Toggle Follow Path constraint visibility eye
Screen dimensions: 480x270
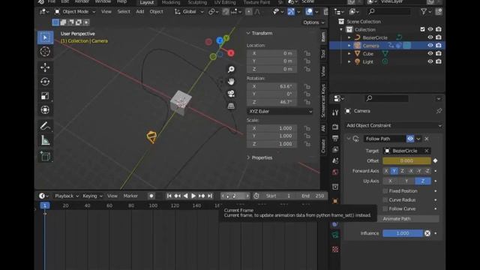coord(410,139)
